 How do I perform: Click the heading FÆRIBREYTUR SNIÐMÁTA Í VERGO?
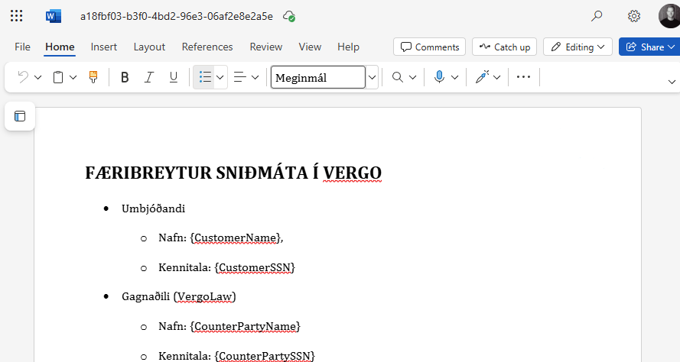pos(233,173)
